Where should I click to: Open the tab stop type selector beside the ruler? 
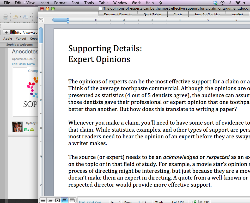[x=41, y=20]
